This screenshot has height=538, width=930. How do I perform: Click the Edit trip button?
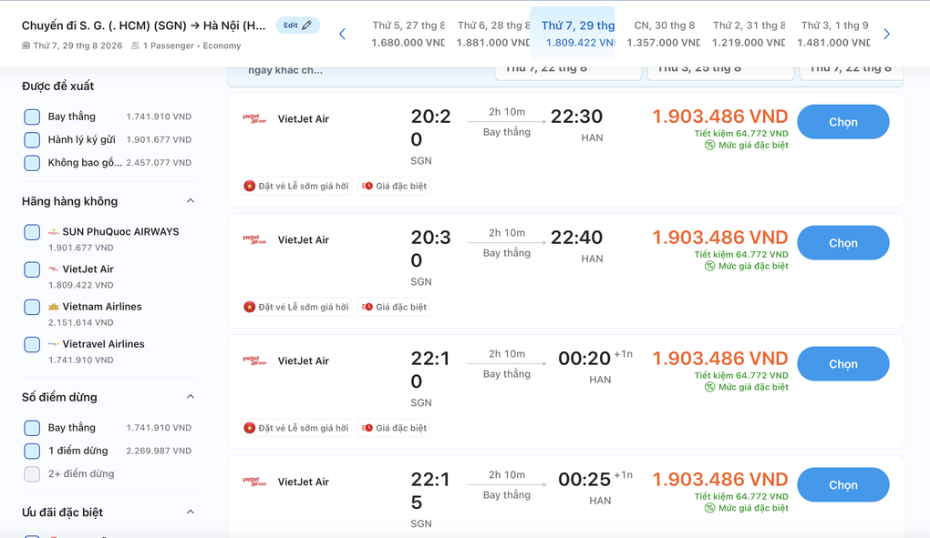coord(298,25)
